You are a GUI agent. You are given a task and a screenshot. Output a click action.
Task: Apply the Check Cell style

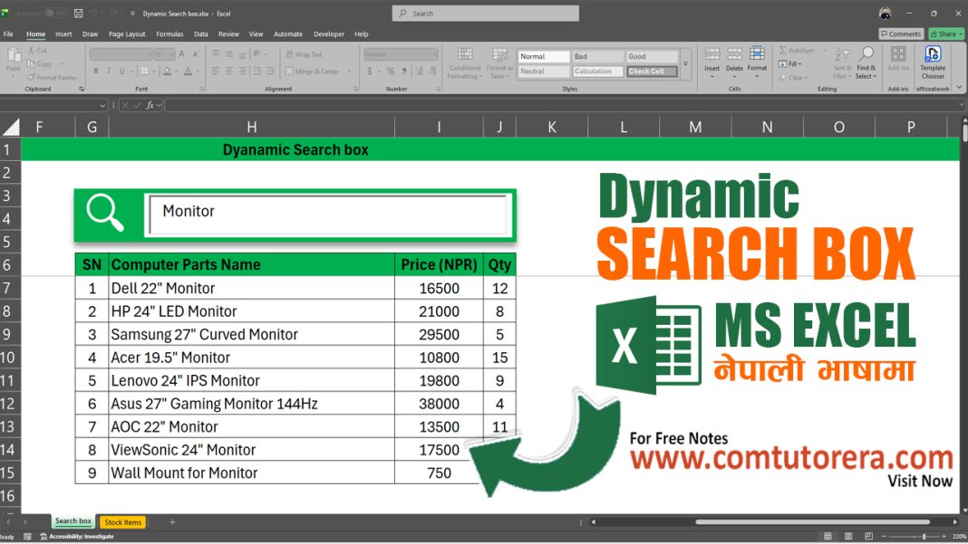[x=651, y=71]
